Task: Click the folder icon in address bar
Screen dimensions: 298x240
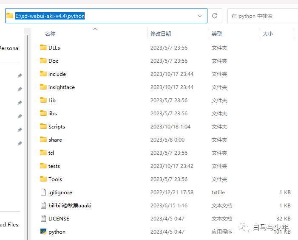Action: pos(10,16)
